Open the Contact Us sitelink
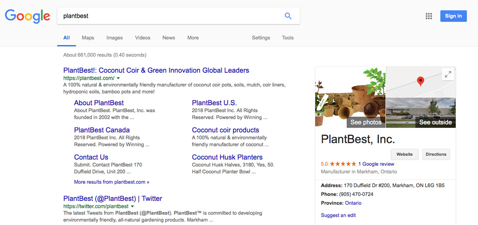Image resolution: width=478 pixels, height=225 pixels. click(91, 157)
